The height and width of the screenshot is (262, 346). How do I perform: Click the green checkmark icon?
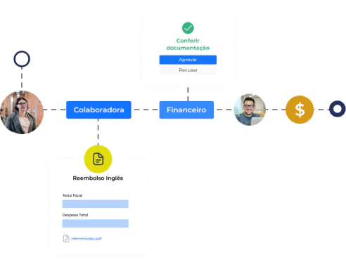pyautogui.click(x=188, y=28)
